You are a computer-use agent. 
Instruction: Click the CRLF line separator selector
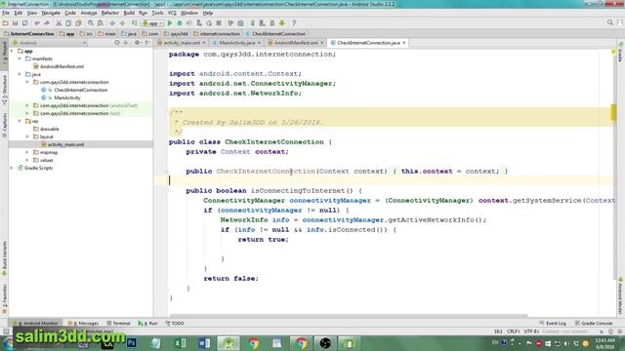coord(513,331)
